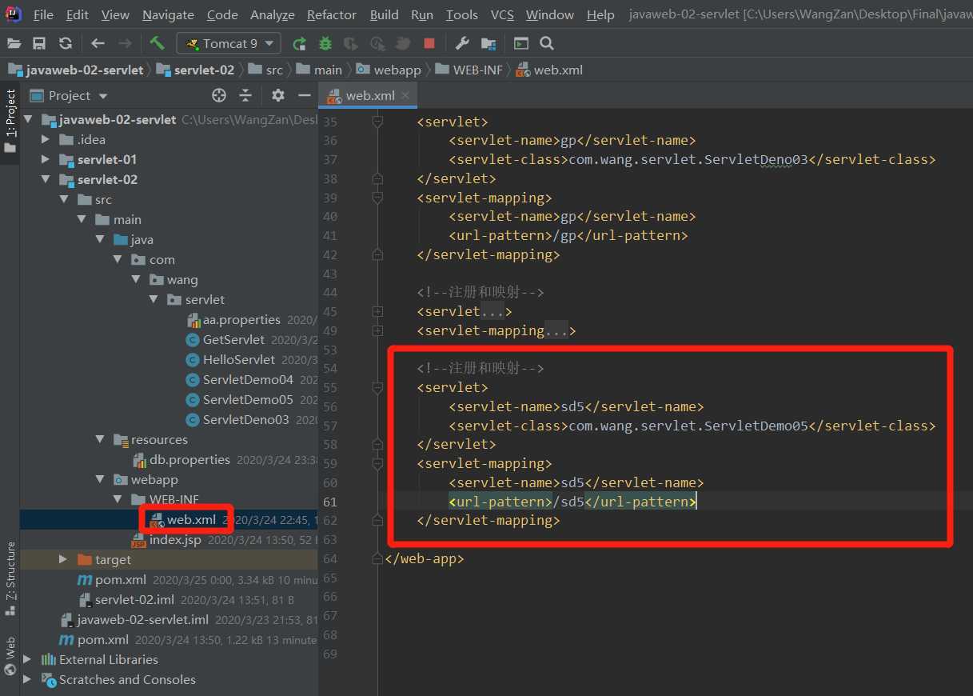Select db.properties file
Viewport: 973px width, 696px height.
189,460
